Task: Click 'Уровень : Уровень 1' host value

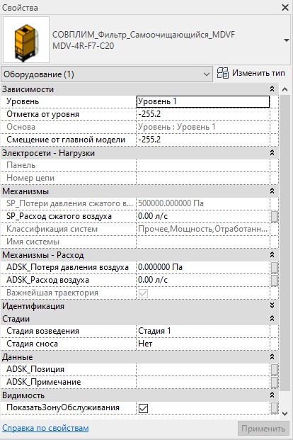Action: [177, 127]
